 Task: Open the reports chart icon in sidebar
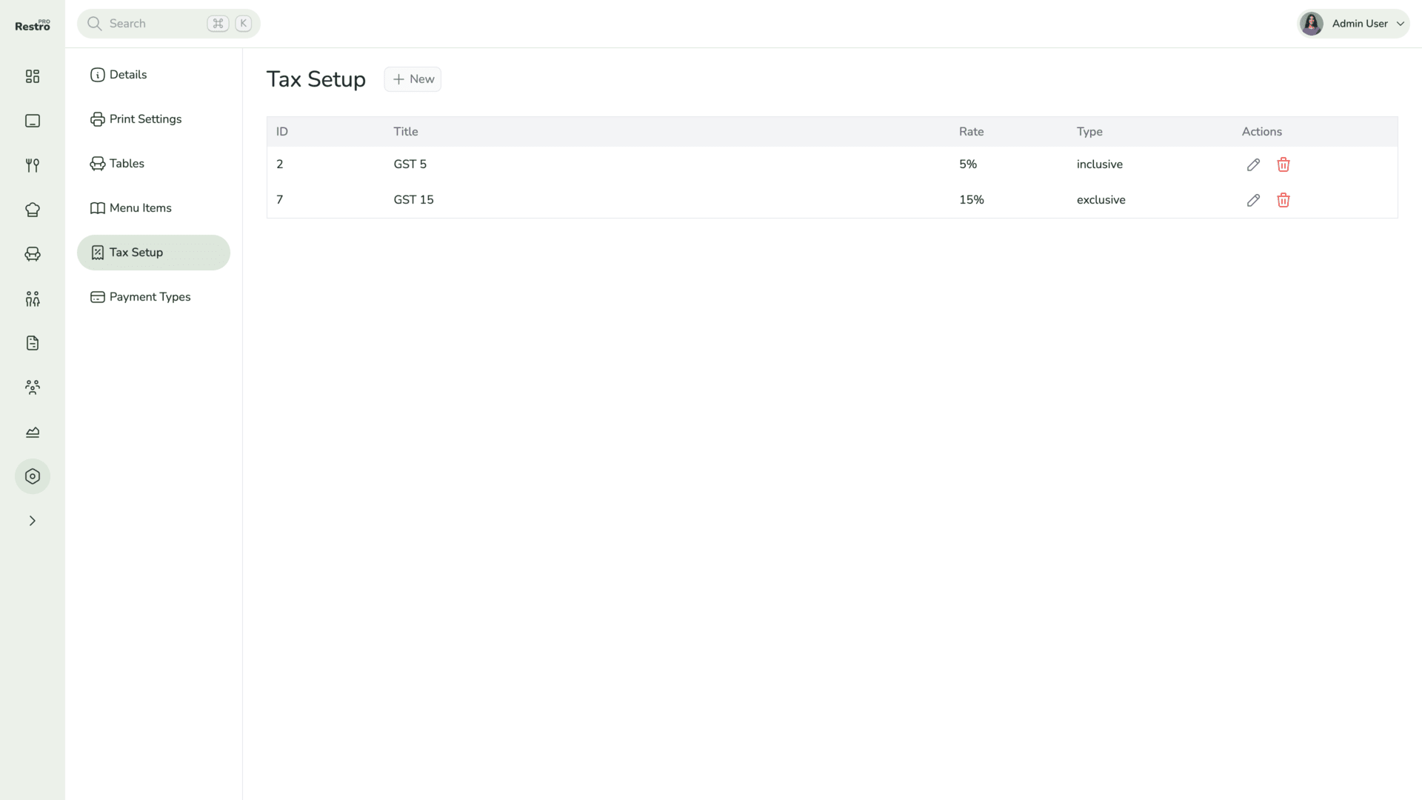pos(33,432)
